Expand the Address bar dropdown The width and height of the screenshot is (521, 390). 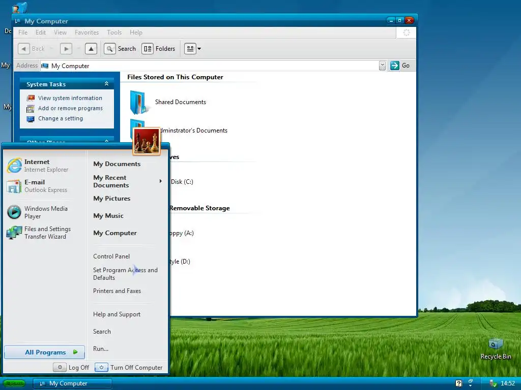382,66
